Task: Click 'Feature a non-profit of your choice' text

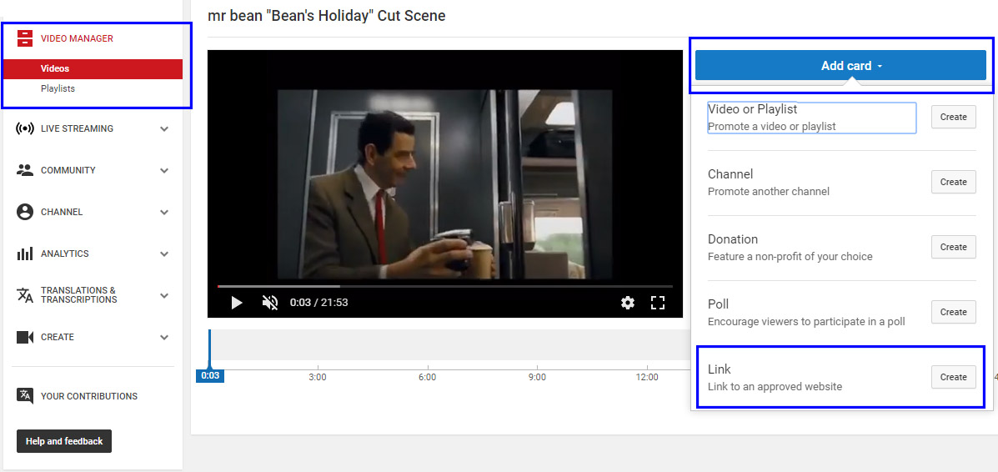Action: tap(790, 257)
